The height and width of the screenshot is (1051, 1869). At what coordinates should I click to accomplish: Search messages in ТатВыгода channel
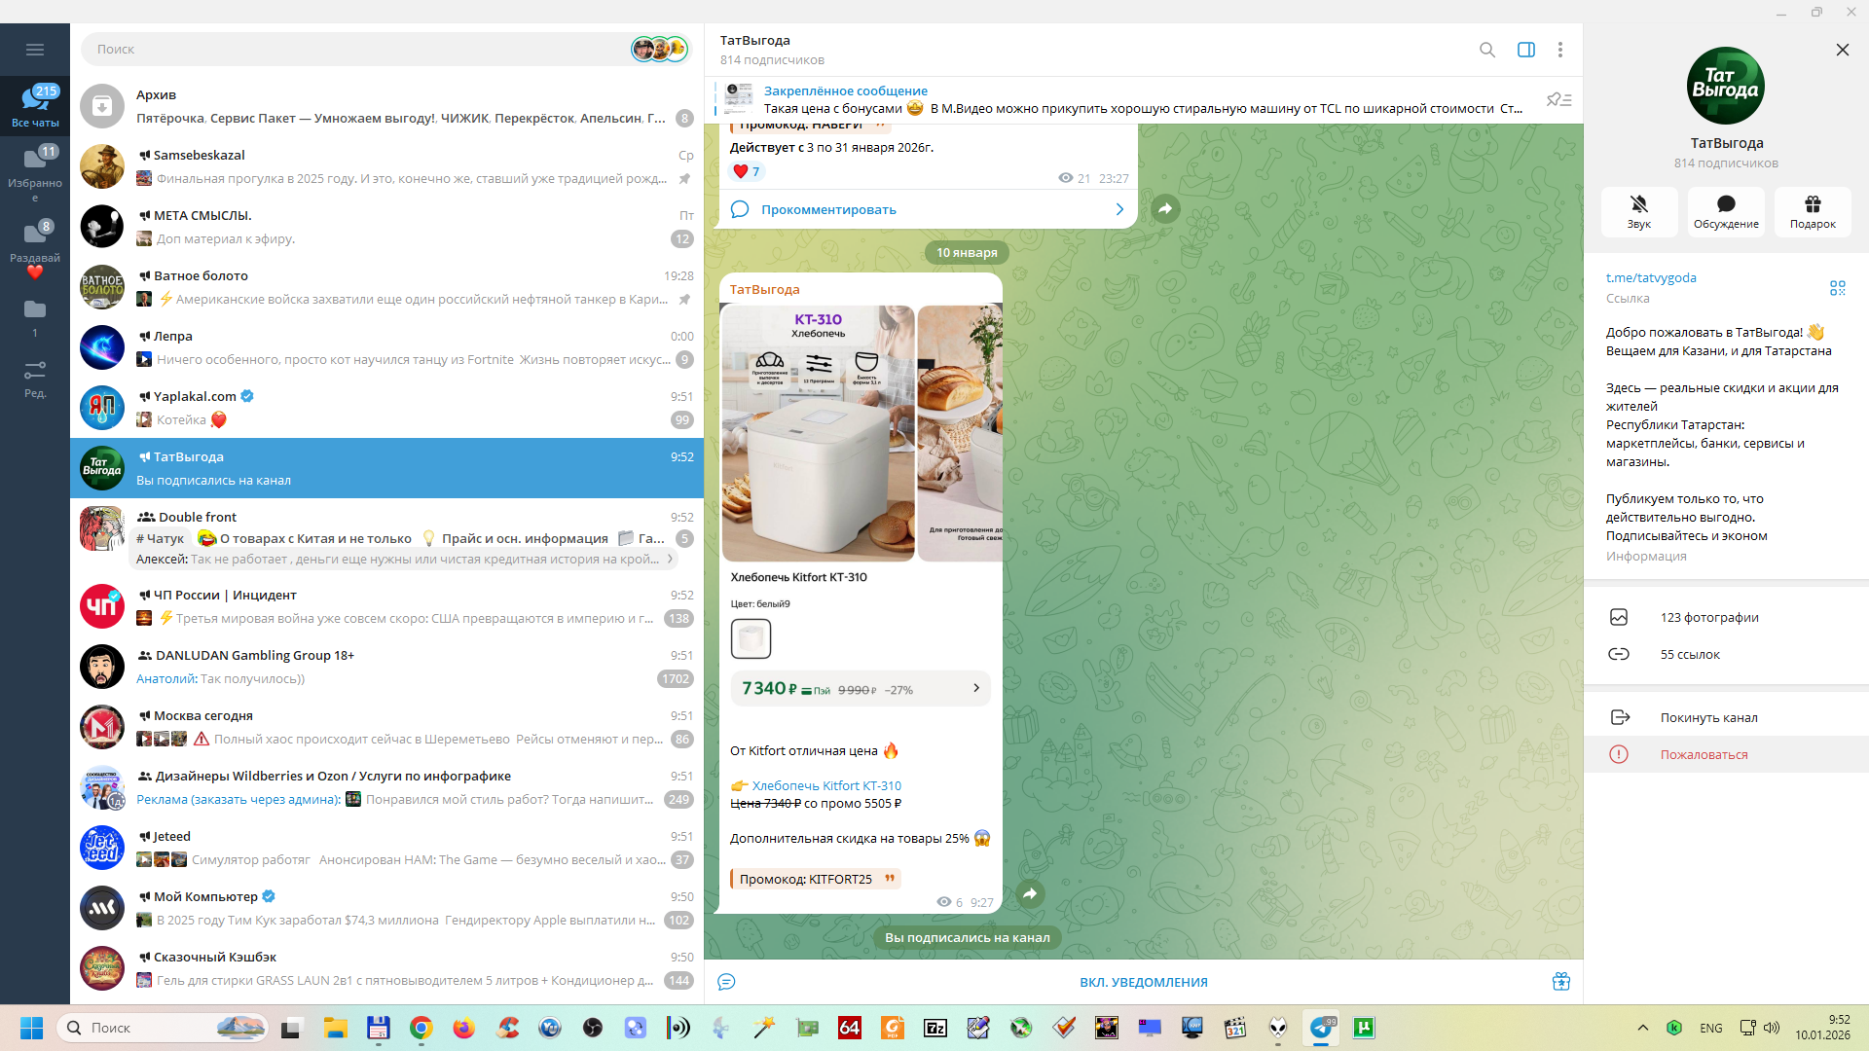tap(1486, 50)
